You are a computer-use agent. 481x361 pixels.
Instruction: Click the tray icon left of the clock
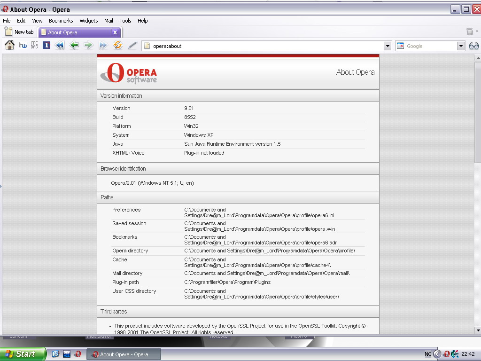click(x=455, y=354)
